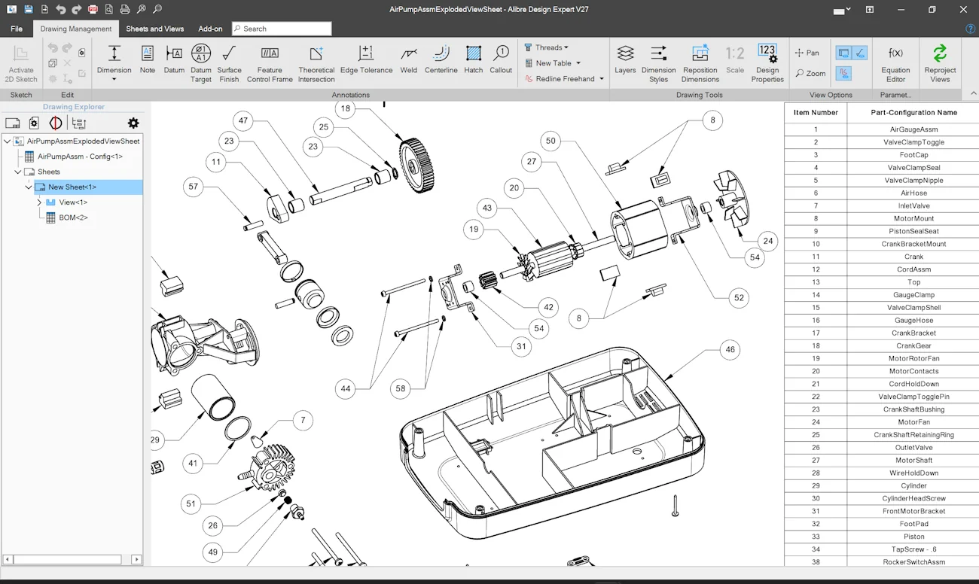
Task: Pick the Surface Finish tool
Action: pyautogui.click(x=230, y=63)
